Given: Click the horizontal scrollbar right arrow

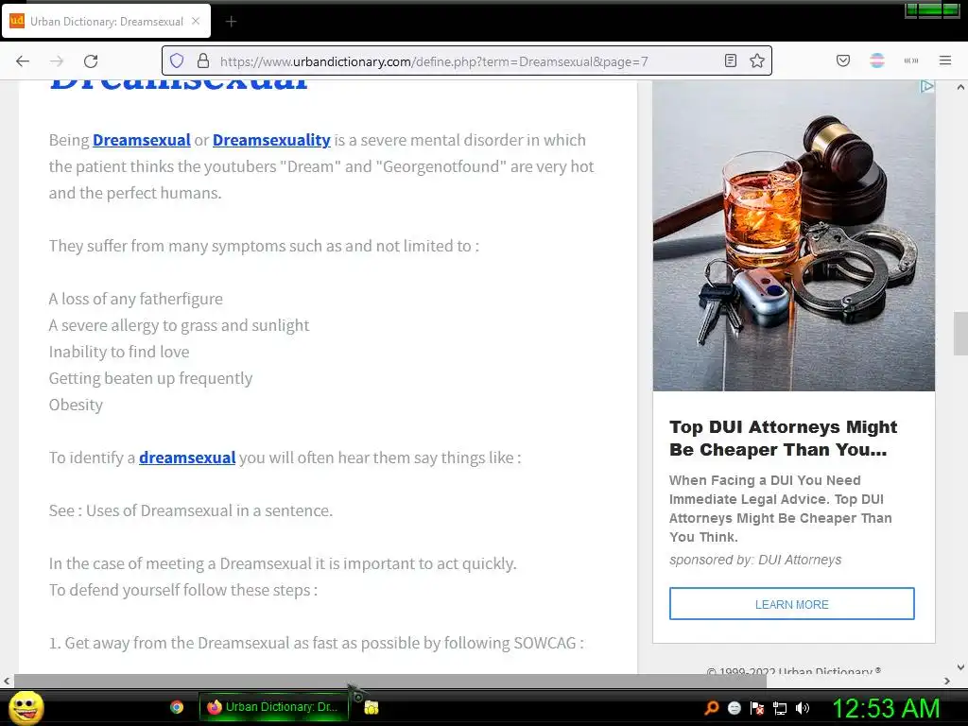Looking at the screenshot, I should point(946,681).
